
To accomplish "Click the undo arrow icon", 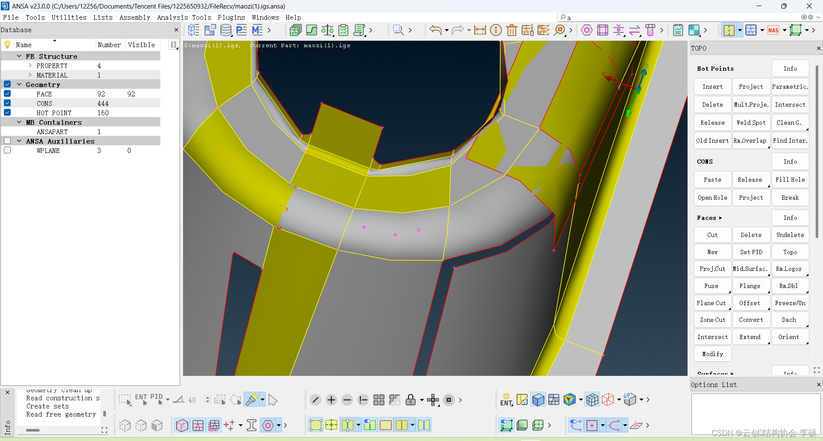I will point(436,30).
